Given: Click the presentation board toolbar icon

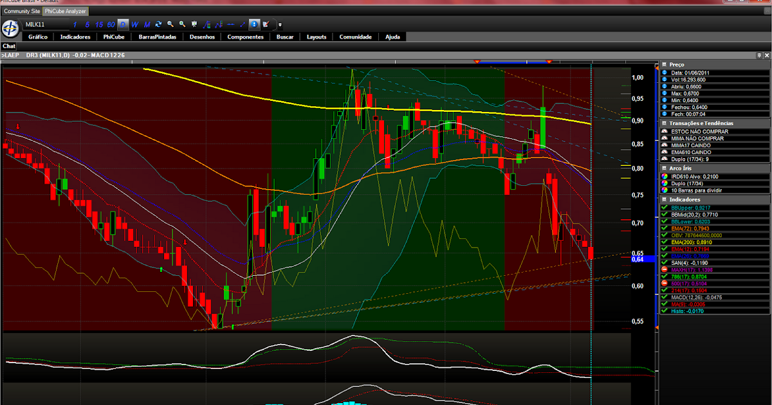Looking at the screenshot, I should click(x=194, y=24).
